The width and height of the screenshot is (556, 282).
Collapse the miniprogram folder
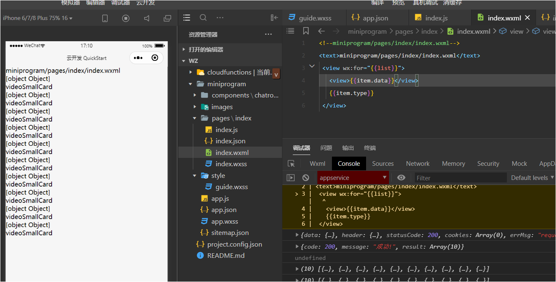click(190, 84)
